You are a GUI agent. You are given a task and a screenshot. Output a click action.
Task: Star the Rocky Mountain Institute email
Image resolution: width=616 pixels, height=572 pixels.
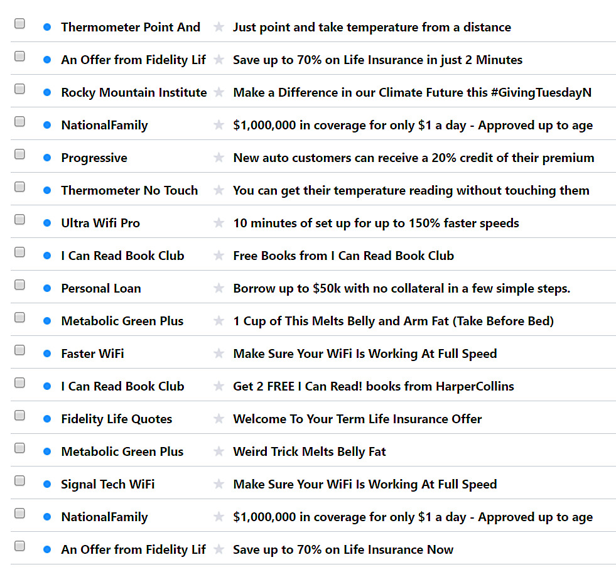(219, 92)
